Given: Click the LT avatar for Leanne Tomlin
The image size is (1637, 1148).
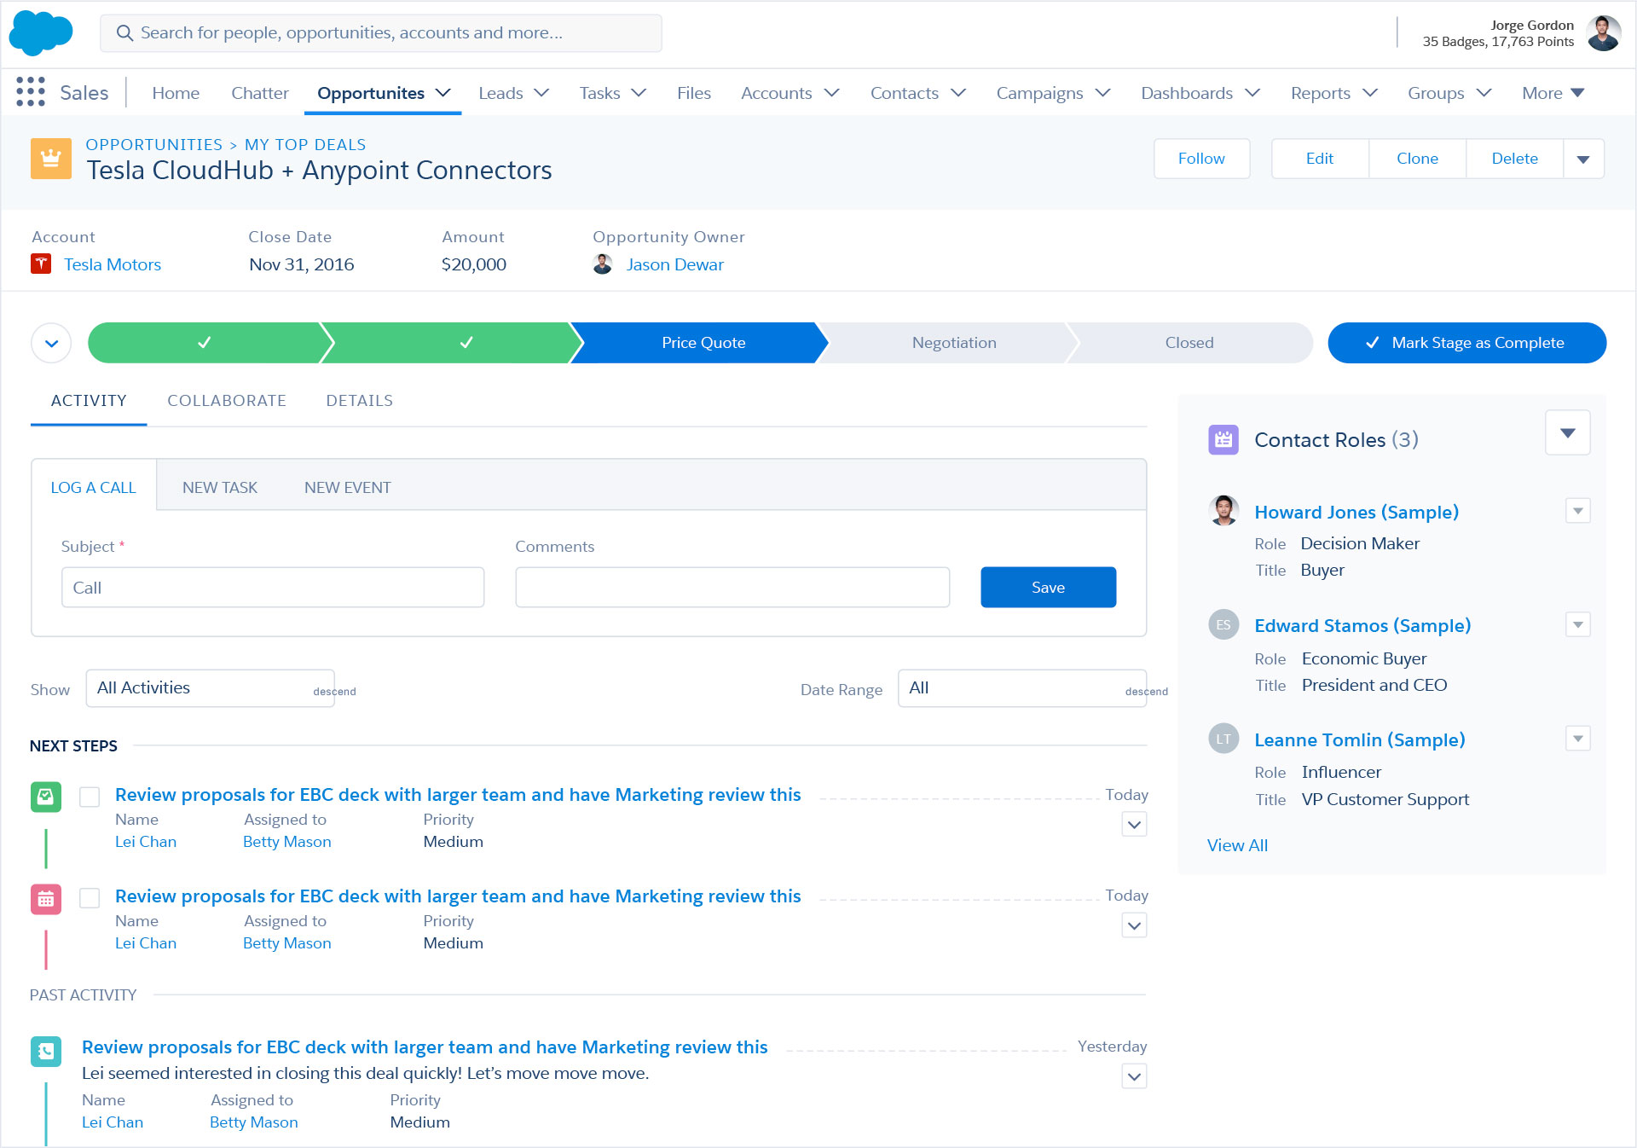Looking at the screenshot, I should [1223, 739].
